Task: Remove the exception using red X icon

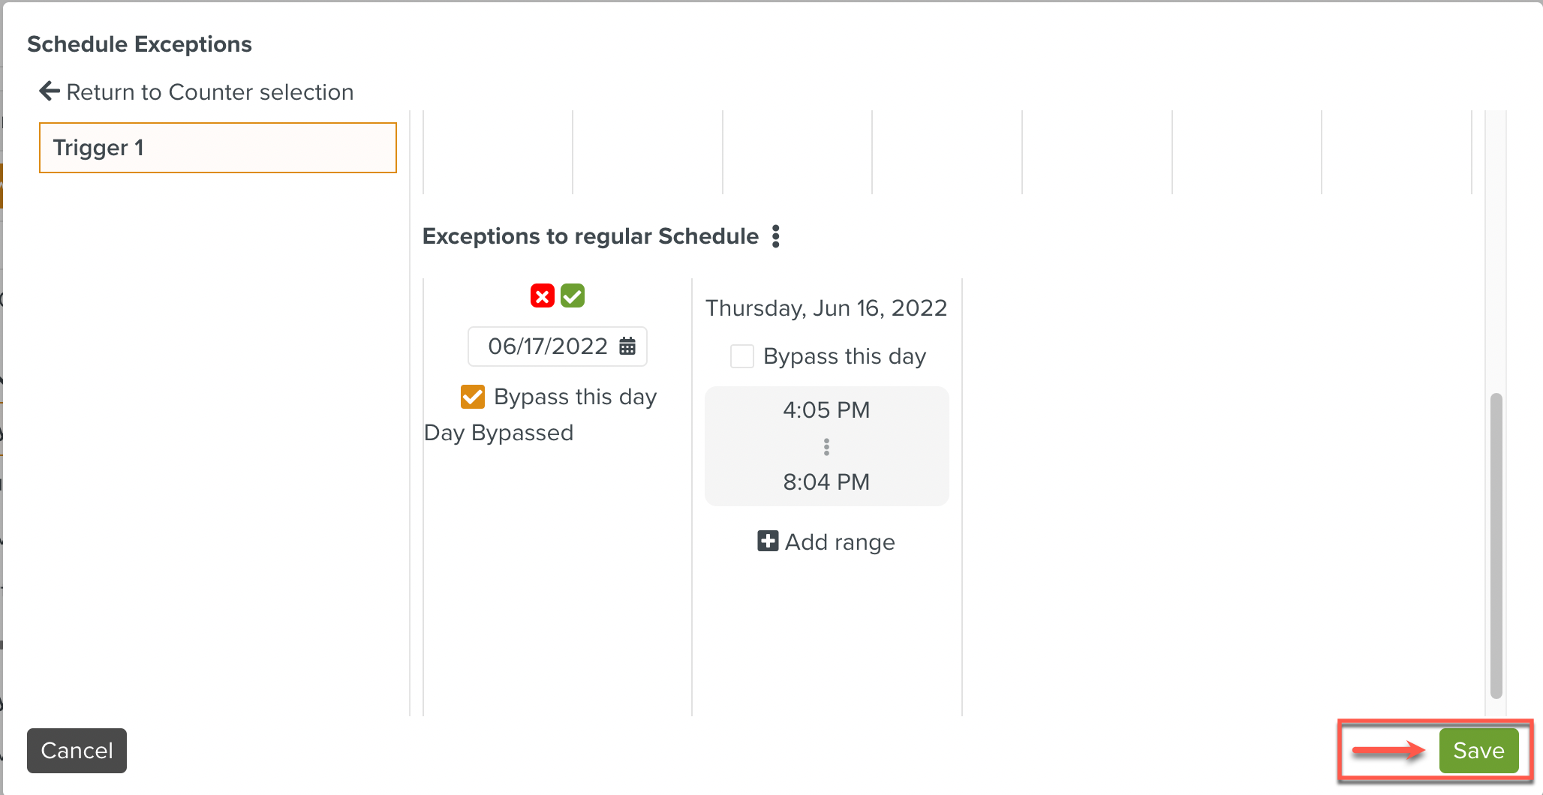Action: coord(542,295)
